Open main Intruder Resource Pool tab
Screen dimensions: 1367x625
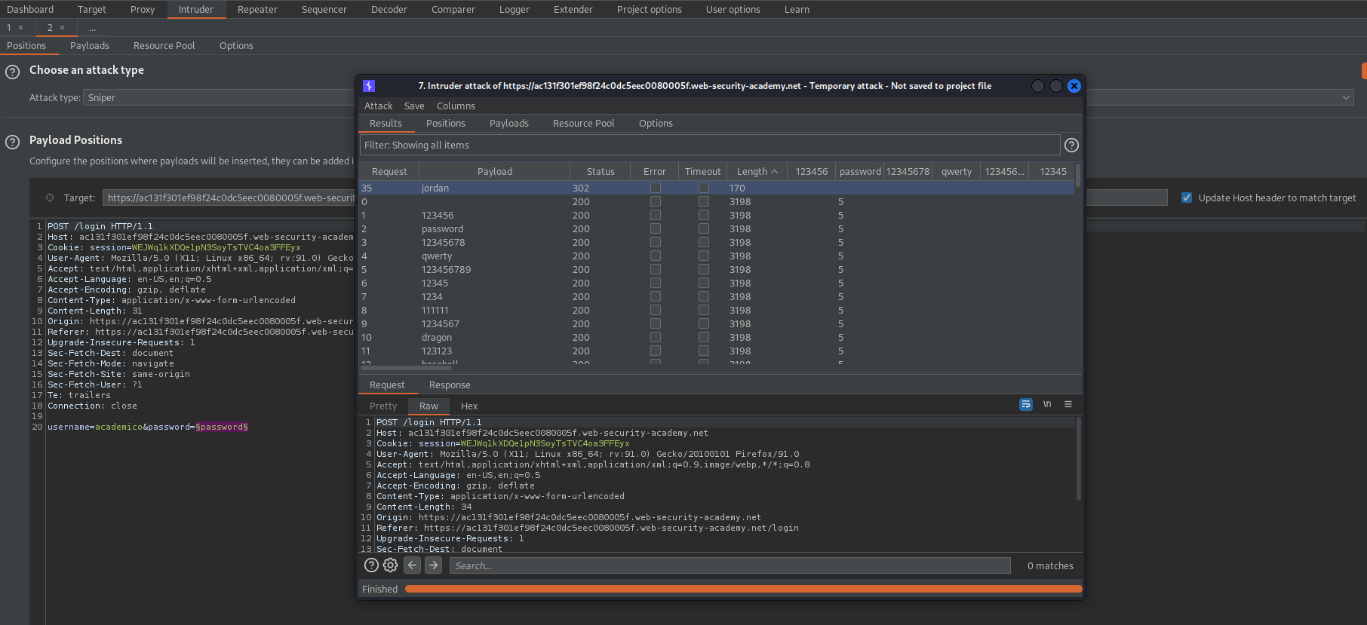click(x=164, y=46)
